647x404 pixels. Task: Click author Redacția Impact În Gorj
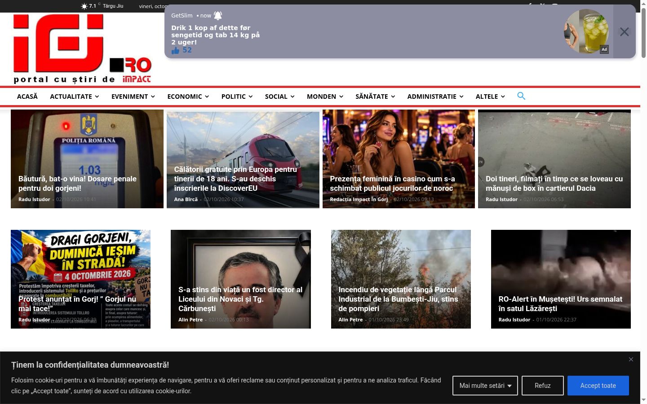[x=359, y=199]
